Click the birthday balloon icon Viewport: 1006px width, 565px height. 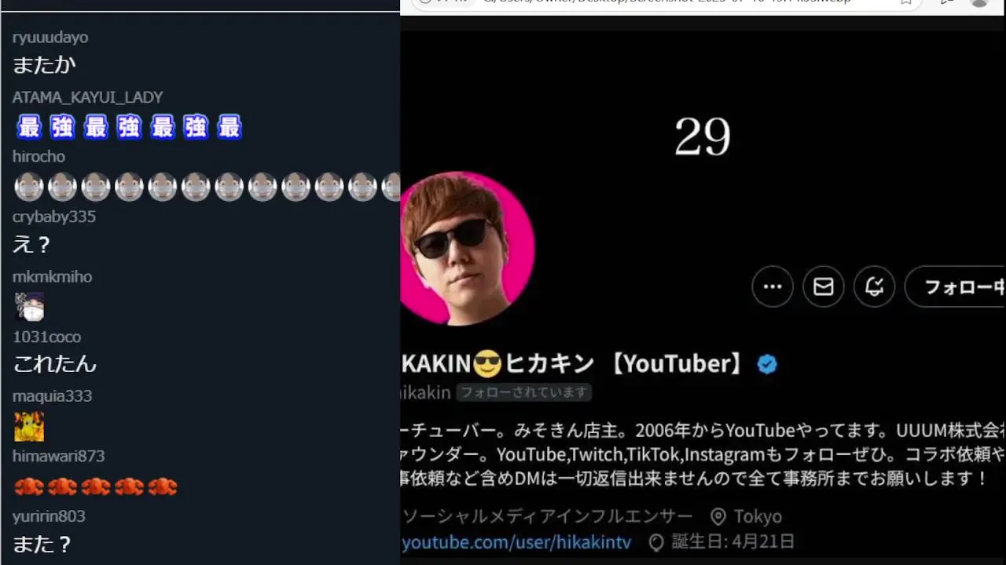click(x=656, y=541)
